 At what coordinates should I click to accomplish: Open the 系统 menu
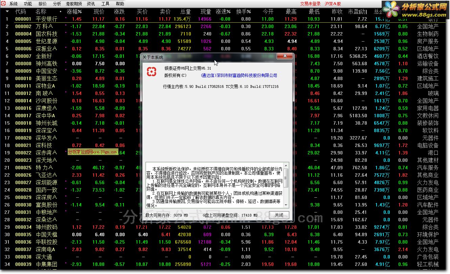14,4
